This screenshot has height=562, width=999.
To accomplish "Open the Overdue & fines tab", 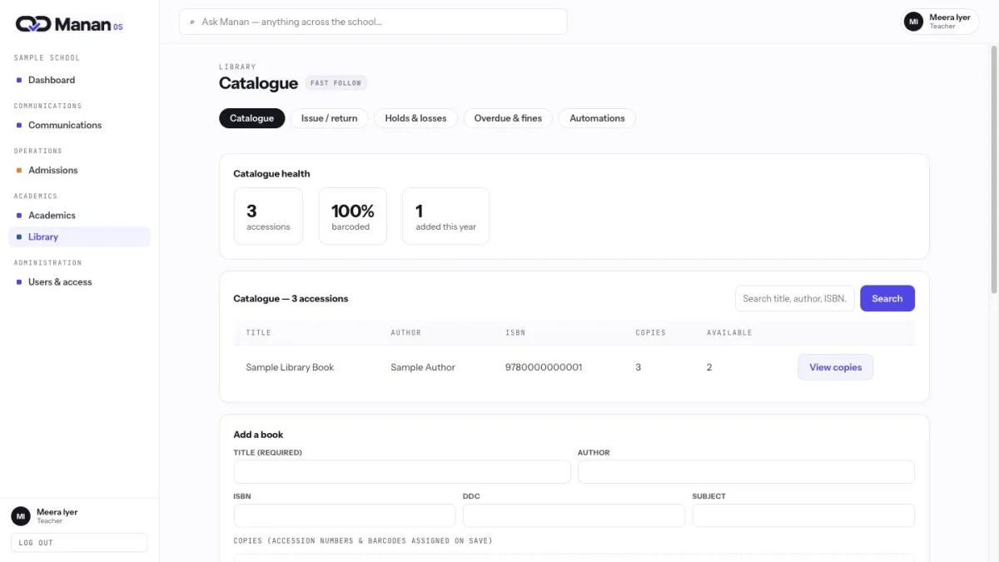I will pos(508,118).
